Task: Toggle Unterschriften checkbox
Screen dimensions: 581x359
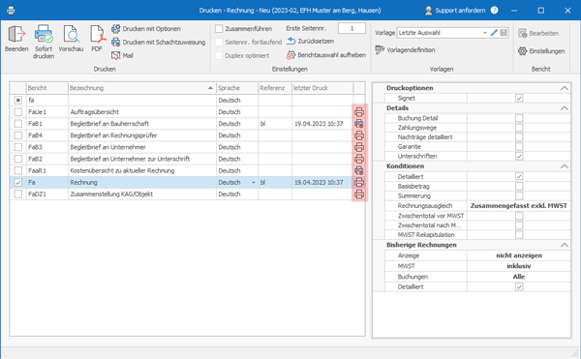Action: tap(519, 156)
